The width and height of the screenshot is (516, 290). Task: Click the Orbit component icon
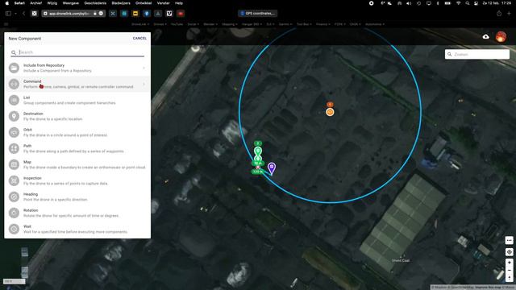coord(14,132)
